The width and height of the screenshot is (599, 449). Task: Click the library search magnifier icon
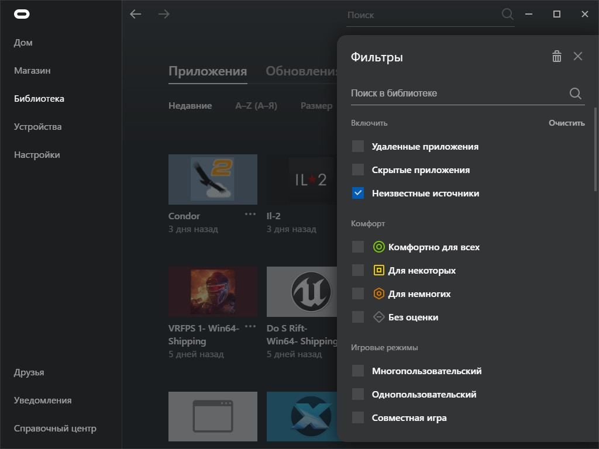point(576,93)
